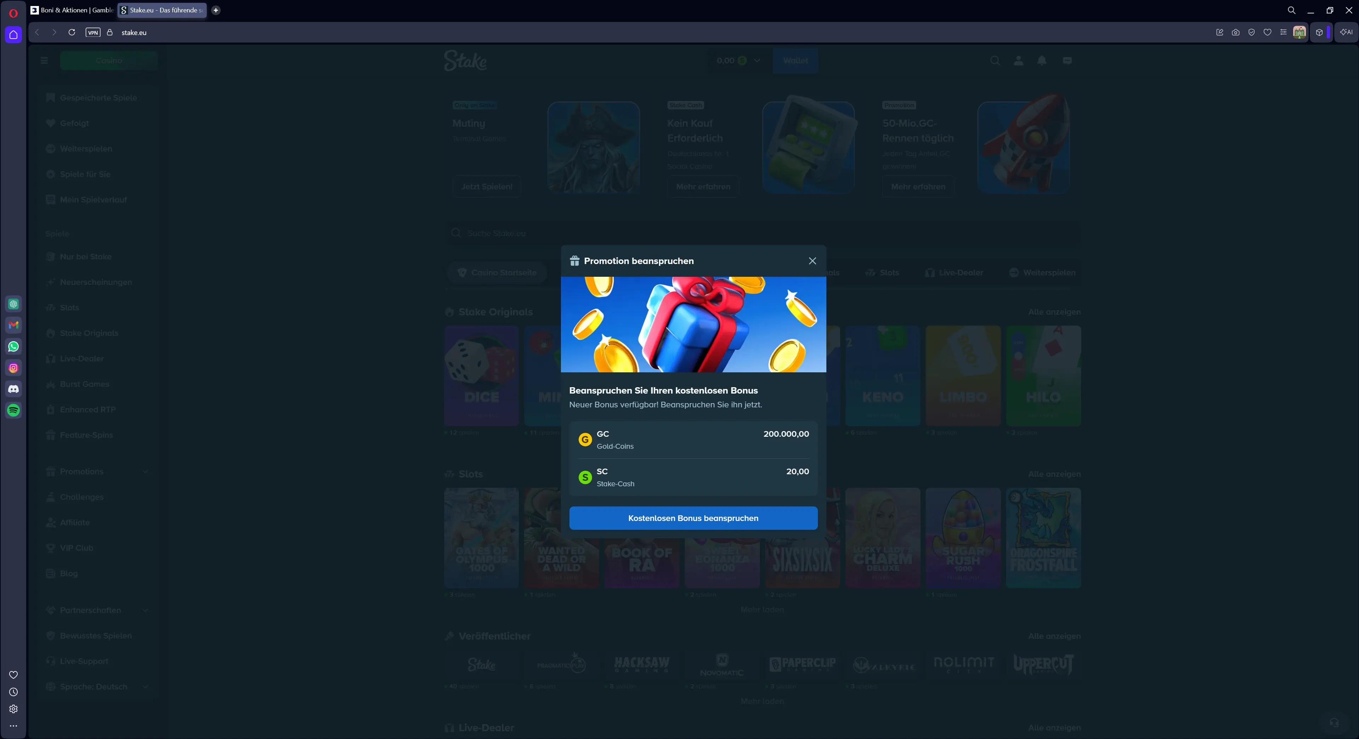Click the Kostenlosen Bonus beanspruchen button
This screenshot has height=739, width=1359.
click(x=693, y=518)
